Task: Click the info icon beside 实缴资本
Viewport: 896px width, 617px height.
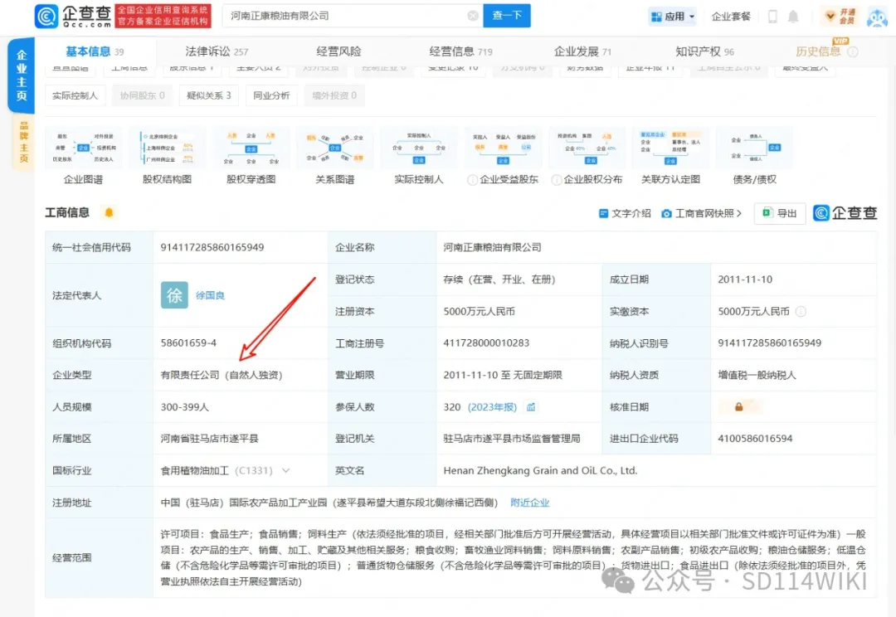Action: [x=801, y=311]
